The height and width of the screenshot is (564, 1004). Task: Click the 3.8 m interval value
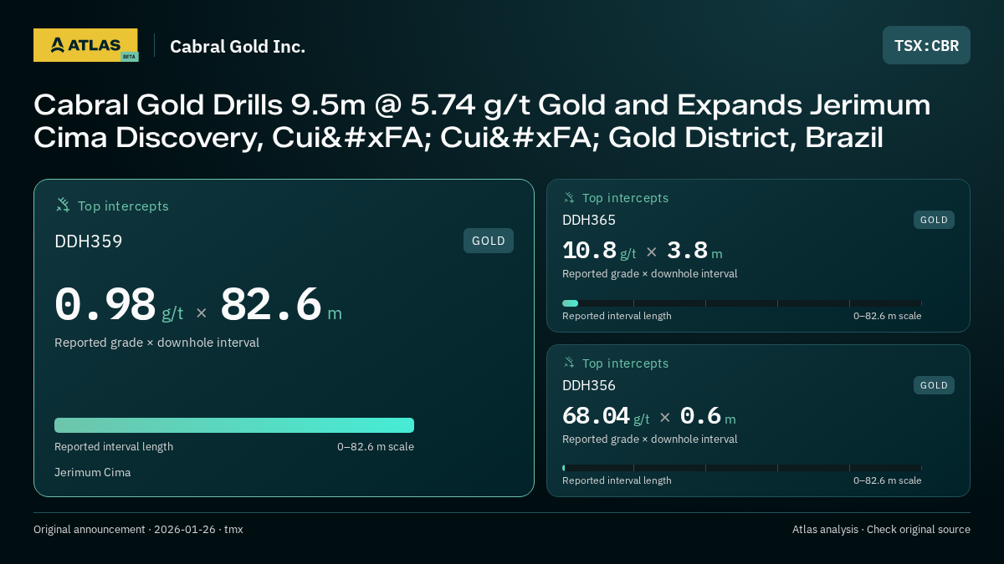(694, 251)
